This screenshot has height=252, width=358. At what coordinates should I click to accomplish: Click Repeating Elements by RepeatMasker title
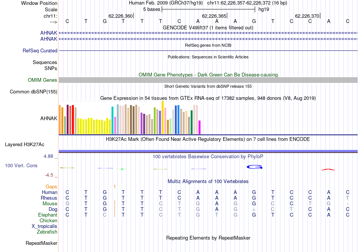pyautogui.click(x=208, y=238)
